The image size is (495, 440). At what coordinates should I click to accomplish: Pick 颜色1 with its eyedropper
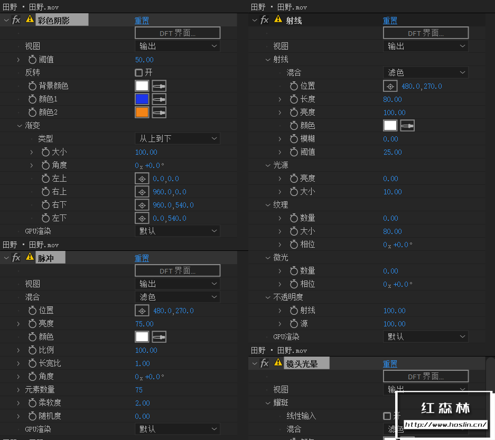click(159, 99)
